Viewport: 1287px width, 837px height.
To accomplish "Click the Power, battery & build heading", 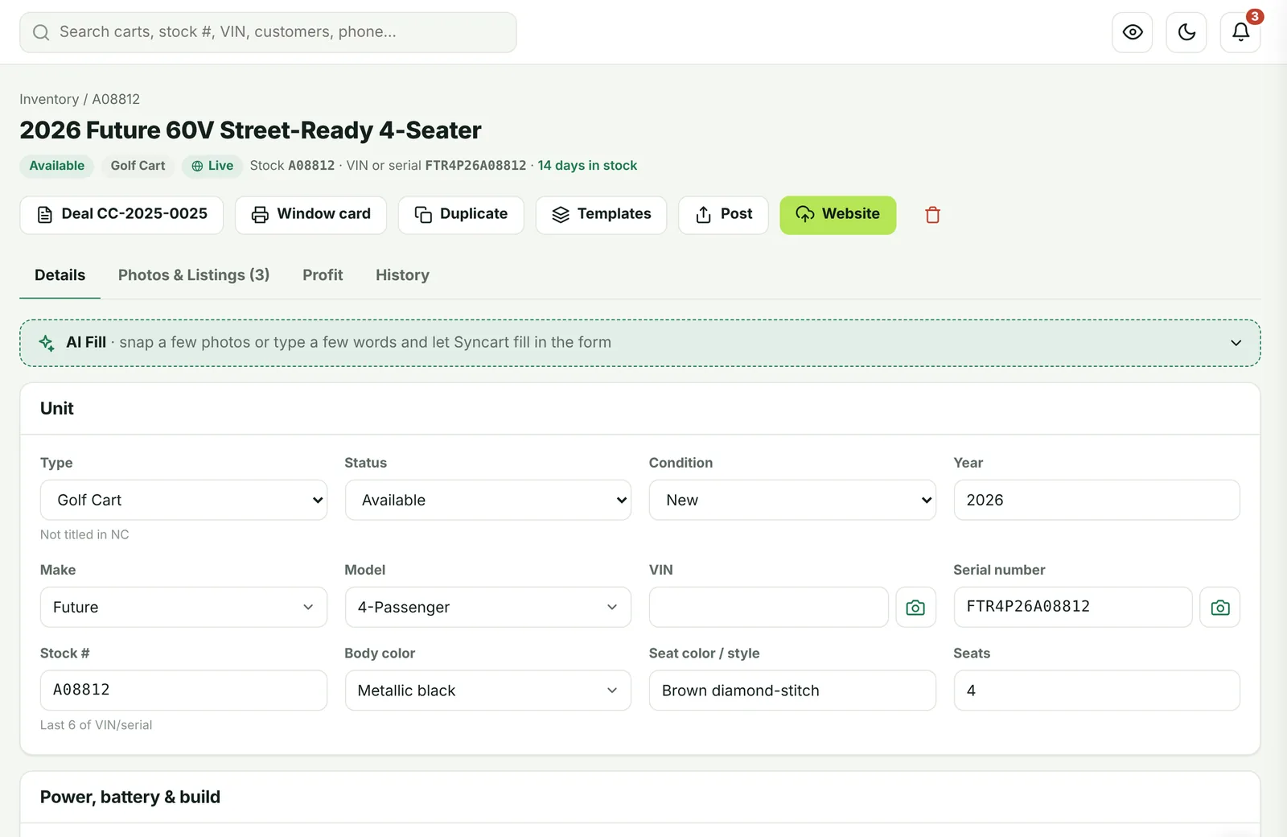I will [130, 797].
